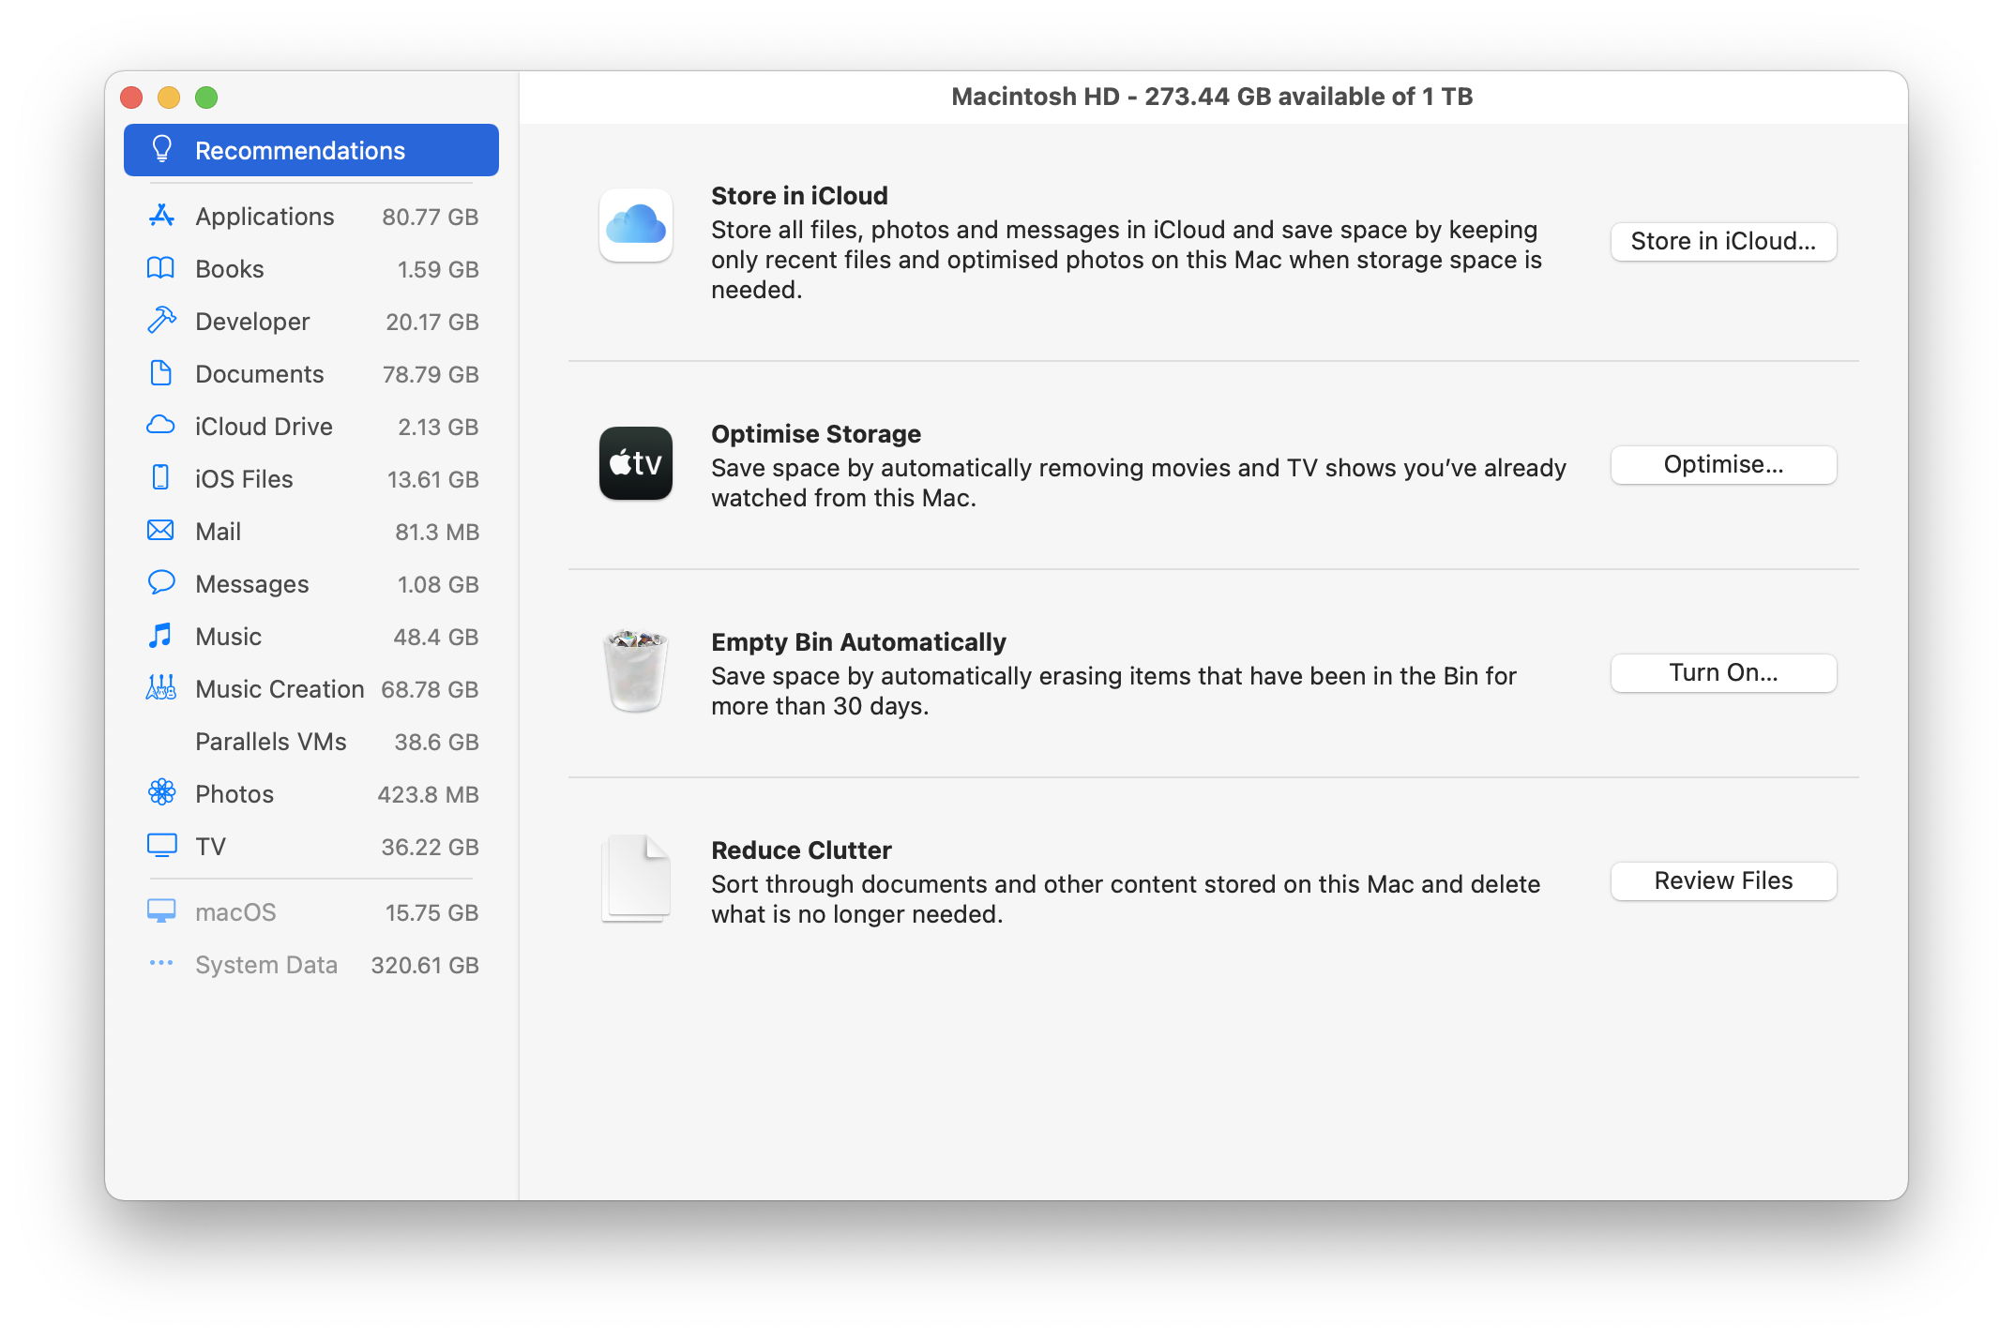The image size is (2013, 1339).
Task: Click the Review Files button
Action: point(1723,880)
